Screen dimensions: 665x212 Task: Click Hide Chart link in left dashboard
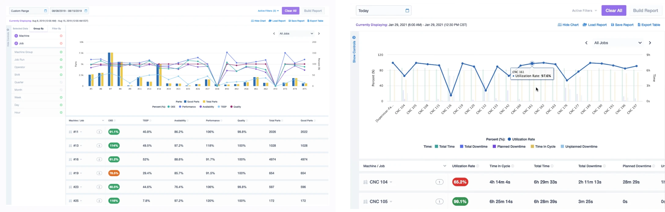pos(258,21)
